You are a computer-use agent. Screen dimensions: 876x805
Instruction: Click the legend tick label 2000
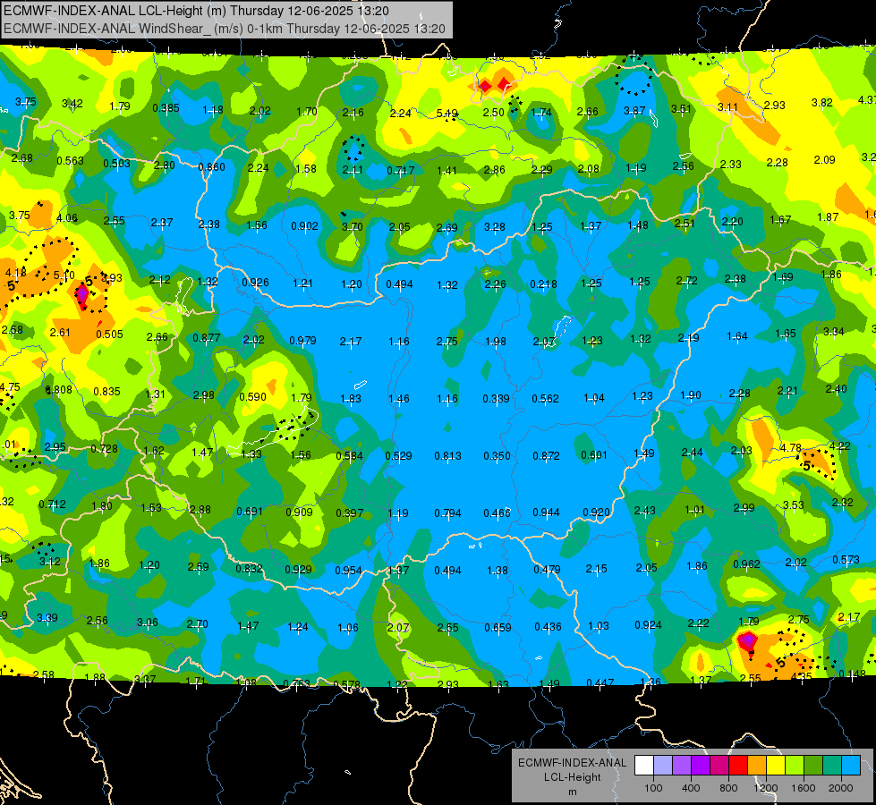841,788
